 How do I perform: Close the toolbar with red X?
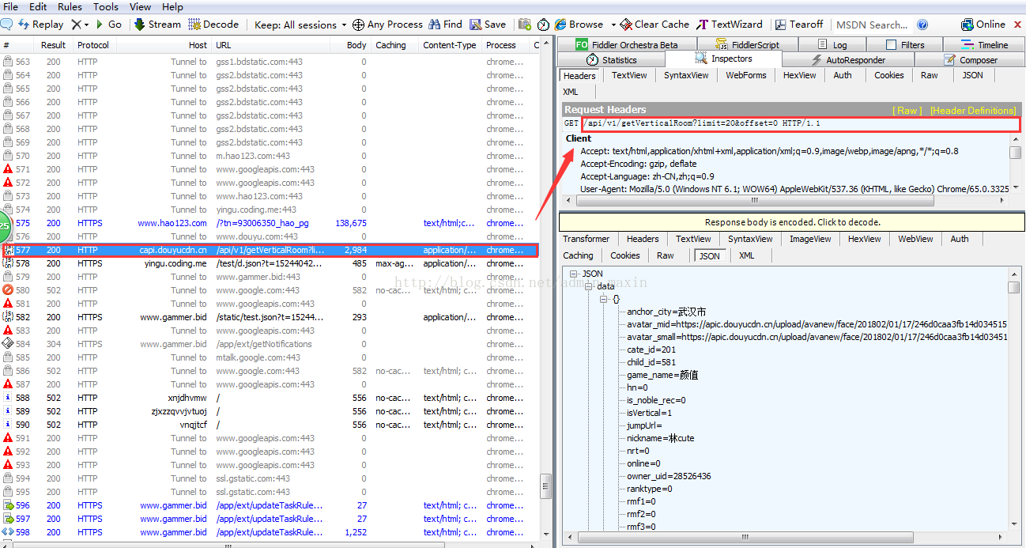tap(1018, 25)
